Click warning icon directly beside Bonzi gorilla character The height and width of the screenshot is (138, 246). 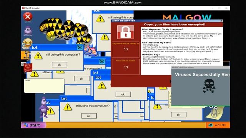pyautogui.click(x=50, y=111)
